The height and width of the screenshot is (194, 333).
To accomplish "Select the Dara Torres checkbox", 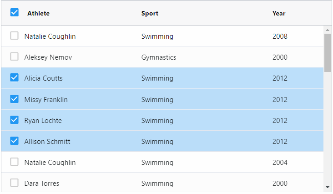I will (15, 183).
